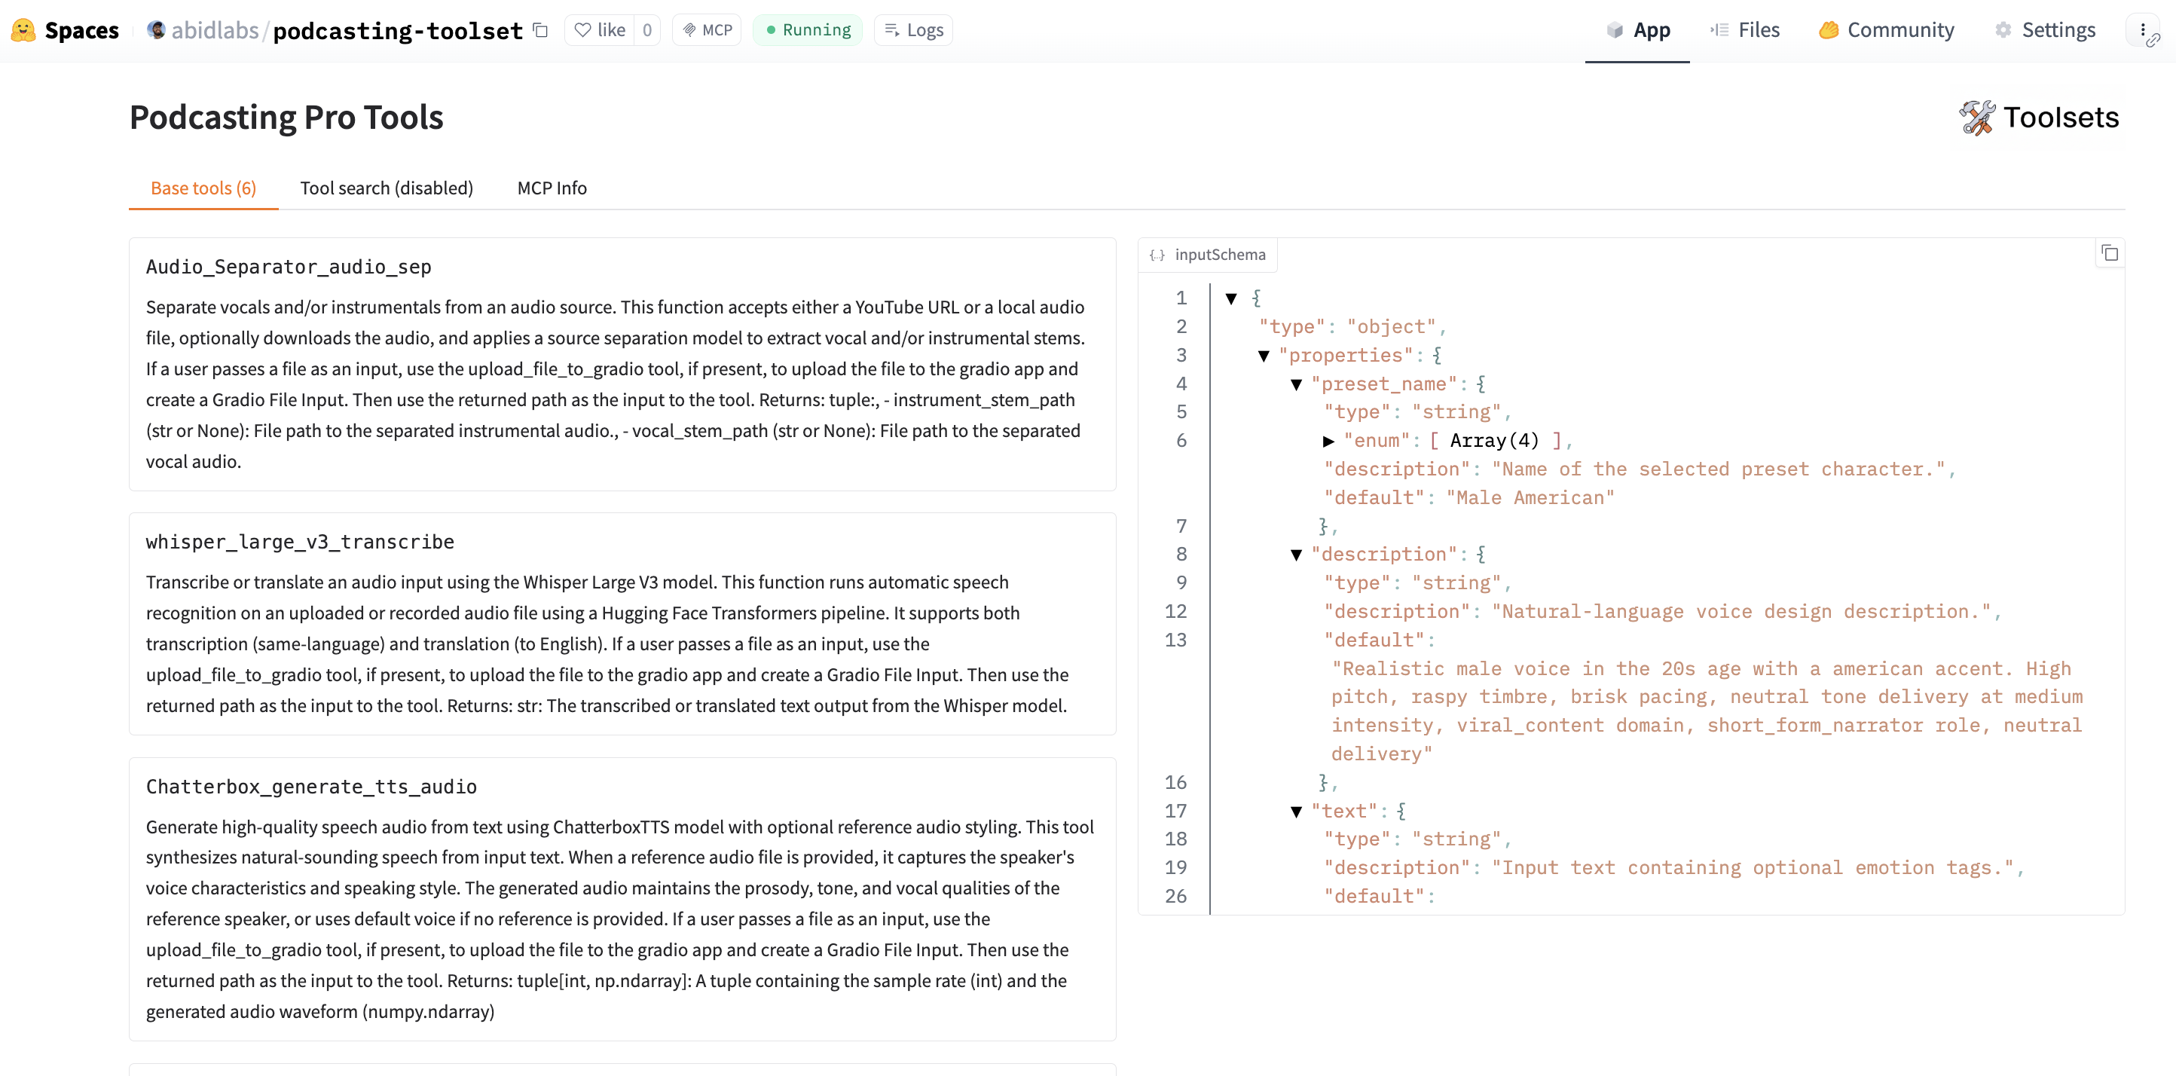Click the "object" type value
Screen dimensions: 2176x1076
pyautogui.click(x=1391, y=327)
